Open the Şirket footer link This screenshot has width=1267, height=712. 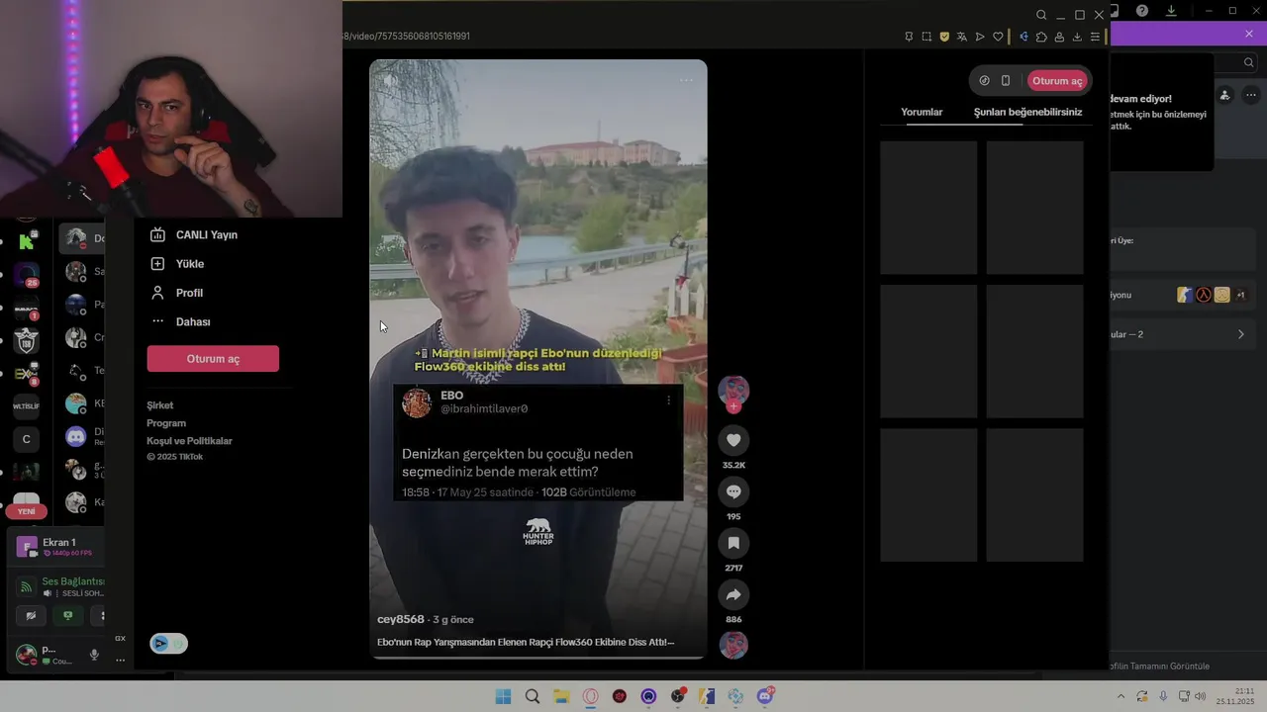(160, 405)
